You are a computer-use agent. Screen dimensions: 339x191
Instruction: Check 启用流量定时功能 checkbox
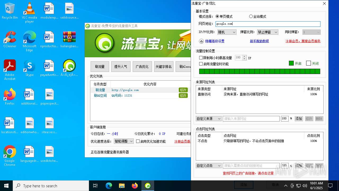pos(201,64)
